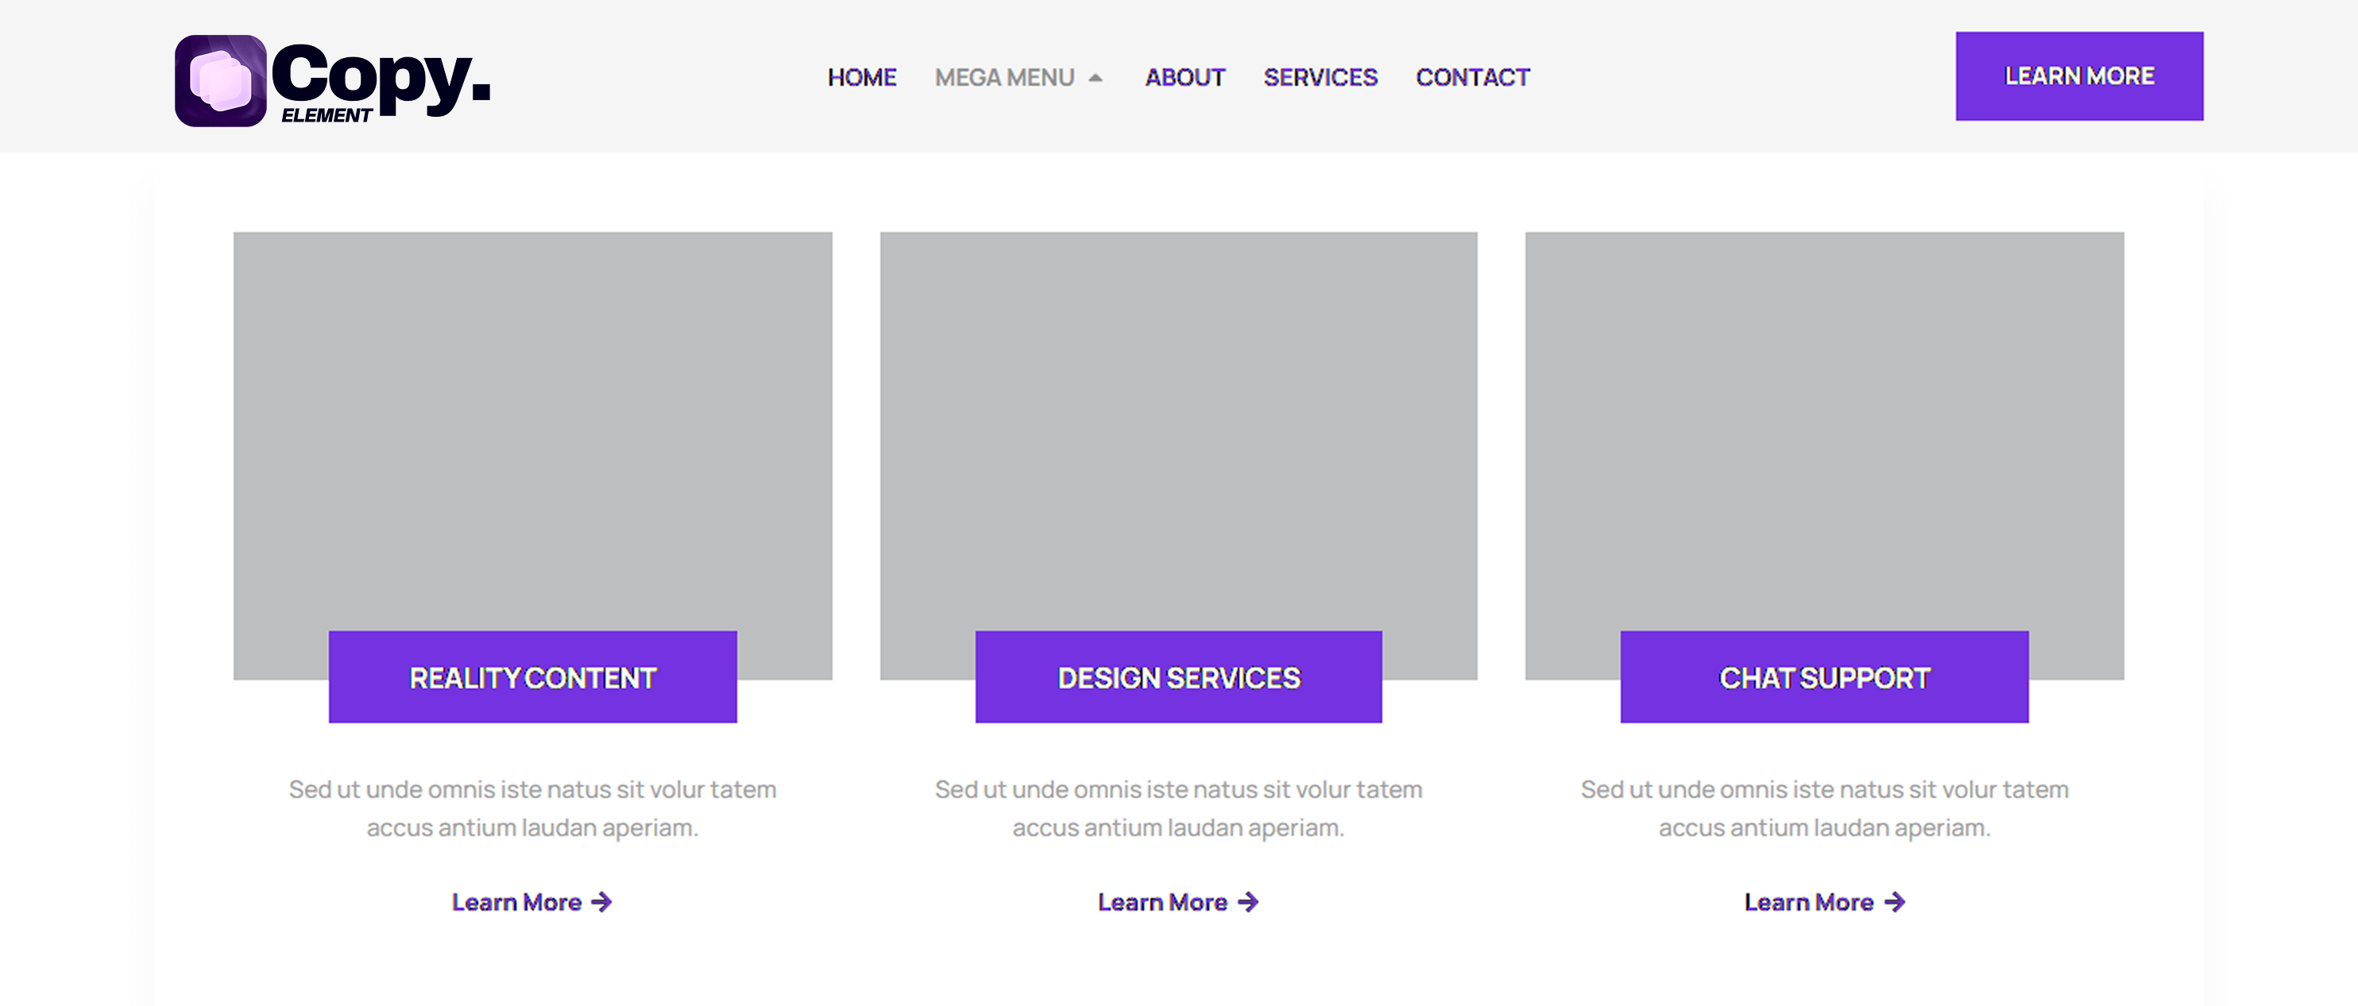This screenshot has height=1006, width=2358.
Task: Click arrow icon under Chat Support card
Action: pyautogui.click(x=1894, y=903)
